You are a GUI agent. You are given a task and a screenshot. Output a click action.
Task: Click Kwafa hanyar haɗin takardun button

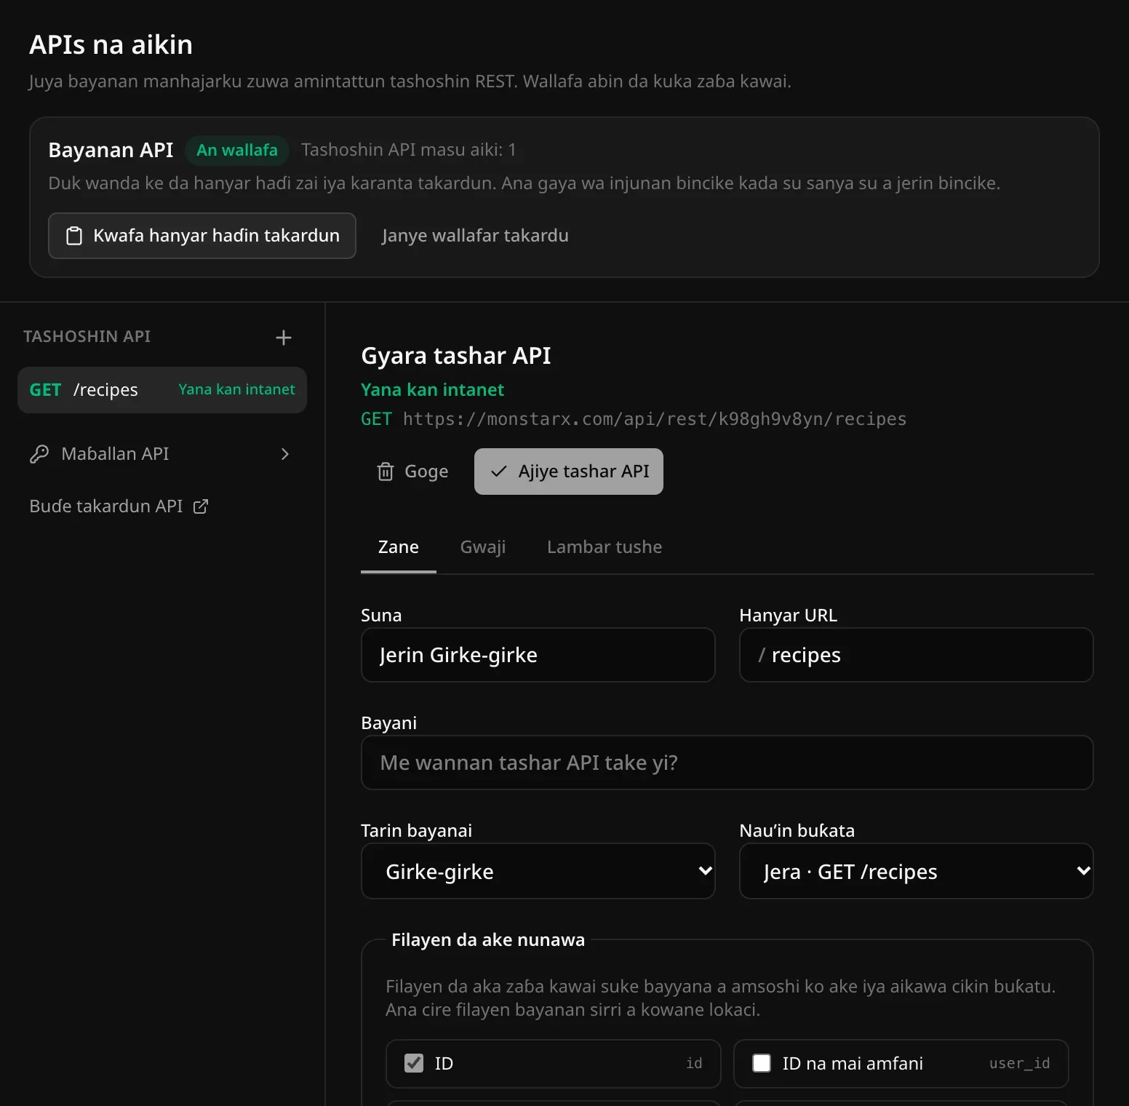[x=202, y=236]
